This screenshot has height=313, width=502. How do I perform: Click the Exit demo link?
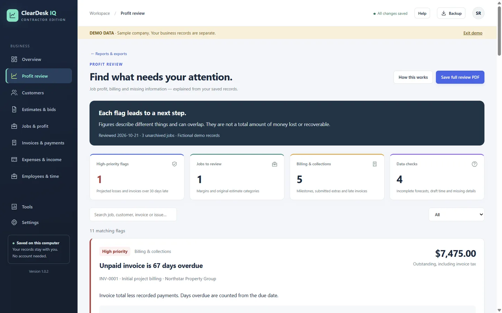point(473,33)
